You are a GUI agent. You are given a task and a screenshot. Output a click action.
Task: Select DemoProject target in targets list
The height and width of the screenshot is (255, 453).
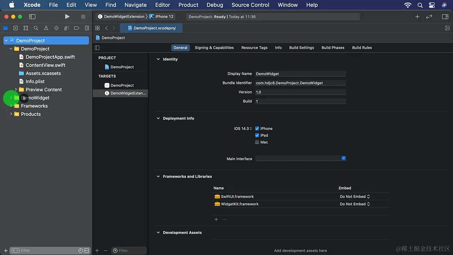tap(119, 85)
